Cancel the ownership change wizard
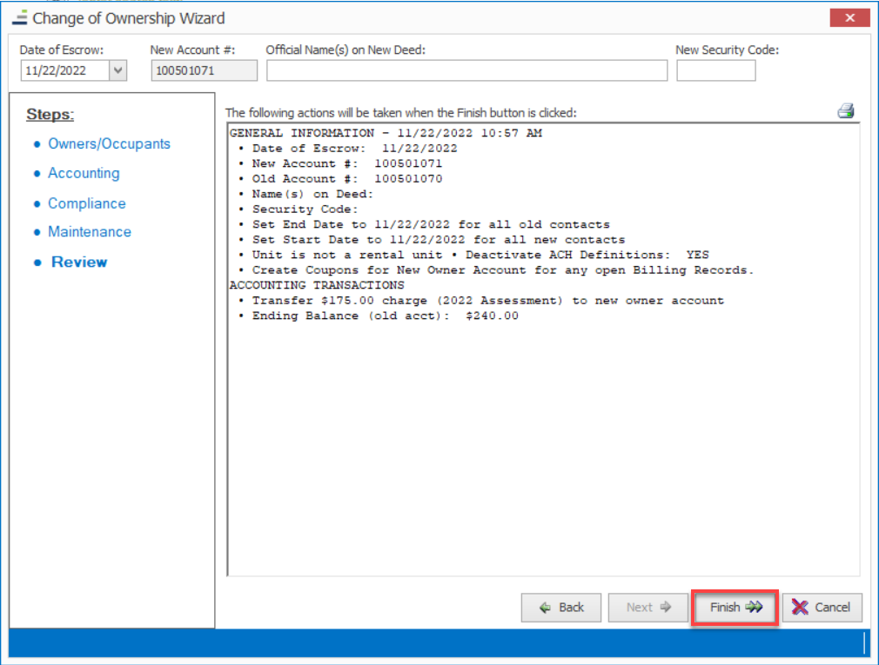Screen dimensions: 879x665 tap(822, 608)
